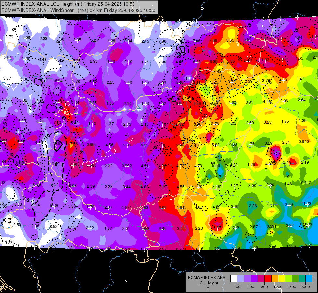Viewport: 318px width, 293px height.
Task: Select the yellow legend swatch
Action: click(282, 279)
